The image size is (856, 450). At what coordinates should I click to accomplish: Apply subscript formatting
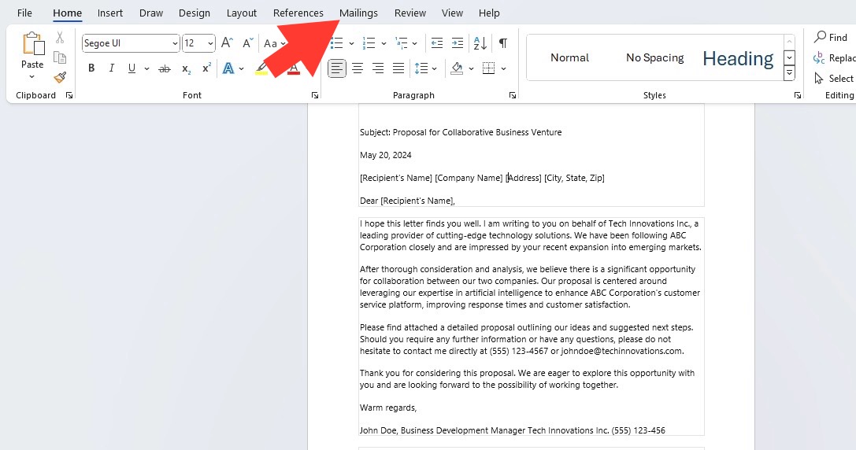pos(186,68)
